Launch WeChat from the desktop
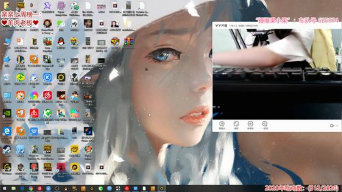Image resolution: width=342 pixels, height=192 pixels. [x=61, y=24]
